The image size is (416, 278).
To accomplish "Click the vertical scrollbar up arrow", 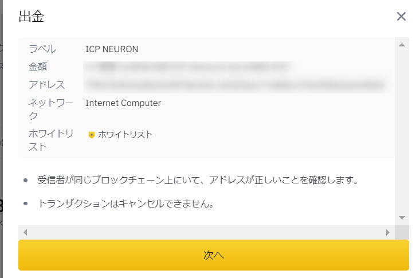I will [x=402, y=45].
